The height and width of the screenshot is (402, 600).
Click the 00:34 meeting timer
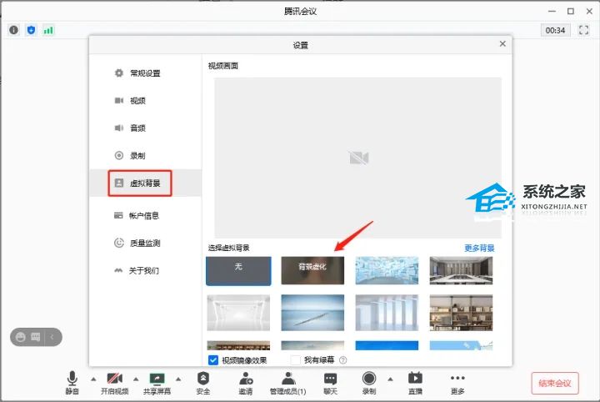click(x=555, y=30)
